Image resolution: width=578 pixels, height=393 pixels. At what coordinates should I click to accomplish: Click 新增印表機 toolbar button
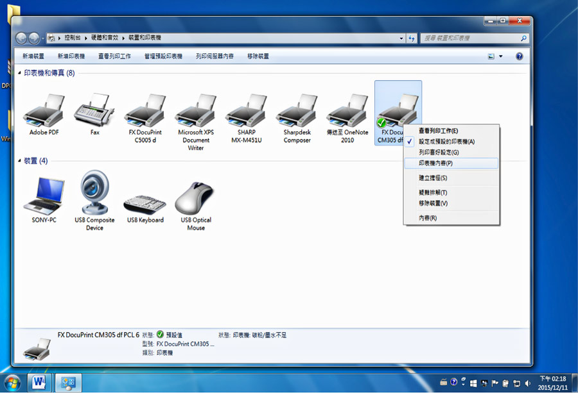click(71, 56)
